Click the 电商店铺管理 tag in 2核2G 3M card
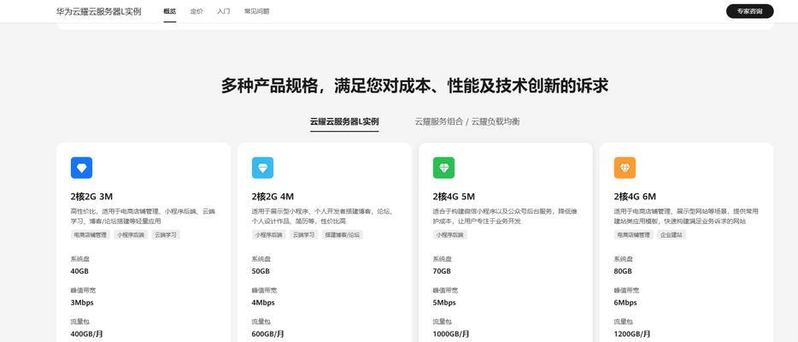 (91, 235)
